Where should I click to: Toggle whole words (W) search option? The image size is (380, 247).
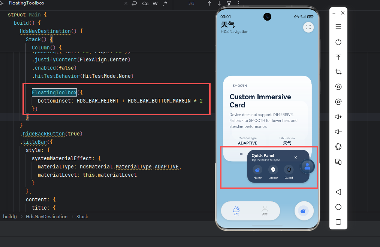tap(155, 3)
